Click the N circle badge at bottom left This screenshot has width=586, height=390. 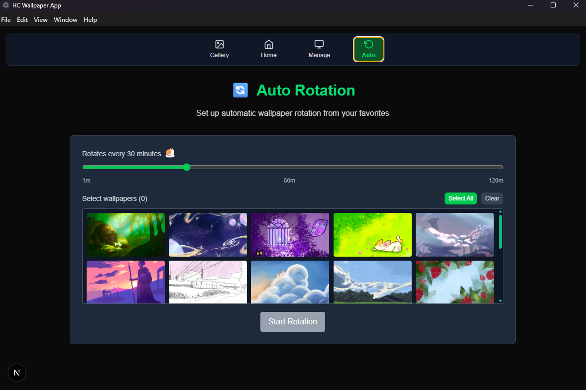[x=16, y=372]
